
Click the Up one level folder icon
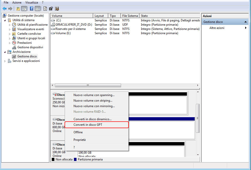tap(18, 9)
